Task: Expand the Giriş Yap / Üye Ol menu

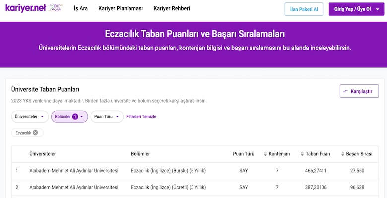Action: coord(356,9)
